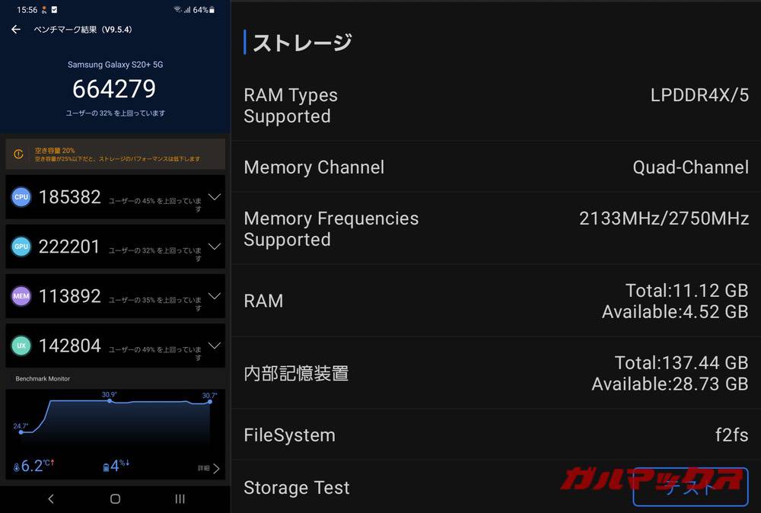
Task: Tap the back arrow in the benchmark results header
Action: coord(15,29)
